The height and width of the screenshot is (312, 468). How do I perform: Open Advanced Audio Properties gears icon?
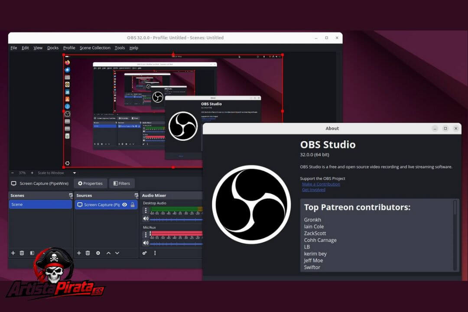(x=144, y=253)
